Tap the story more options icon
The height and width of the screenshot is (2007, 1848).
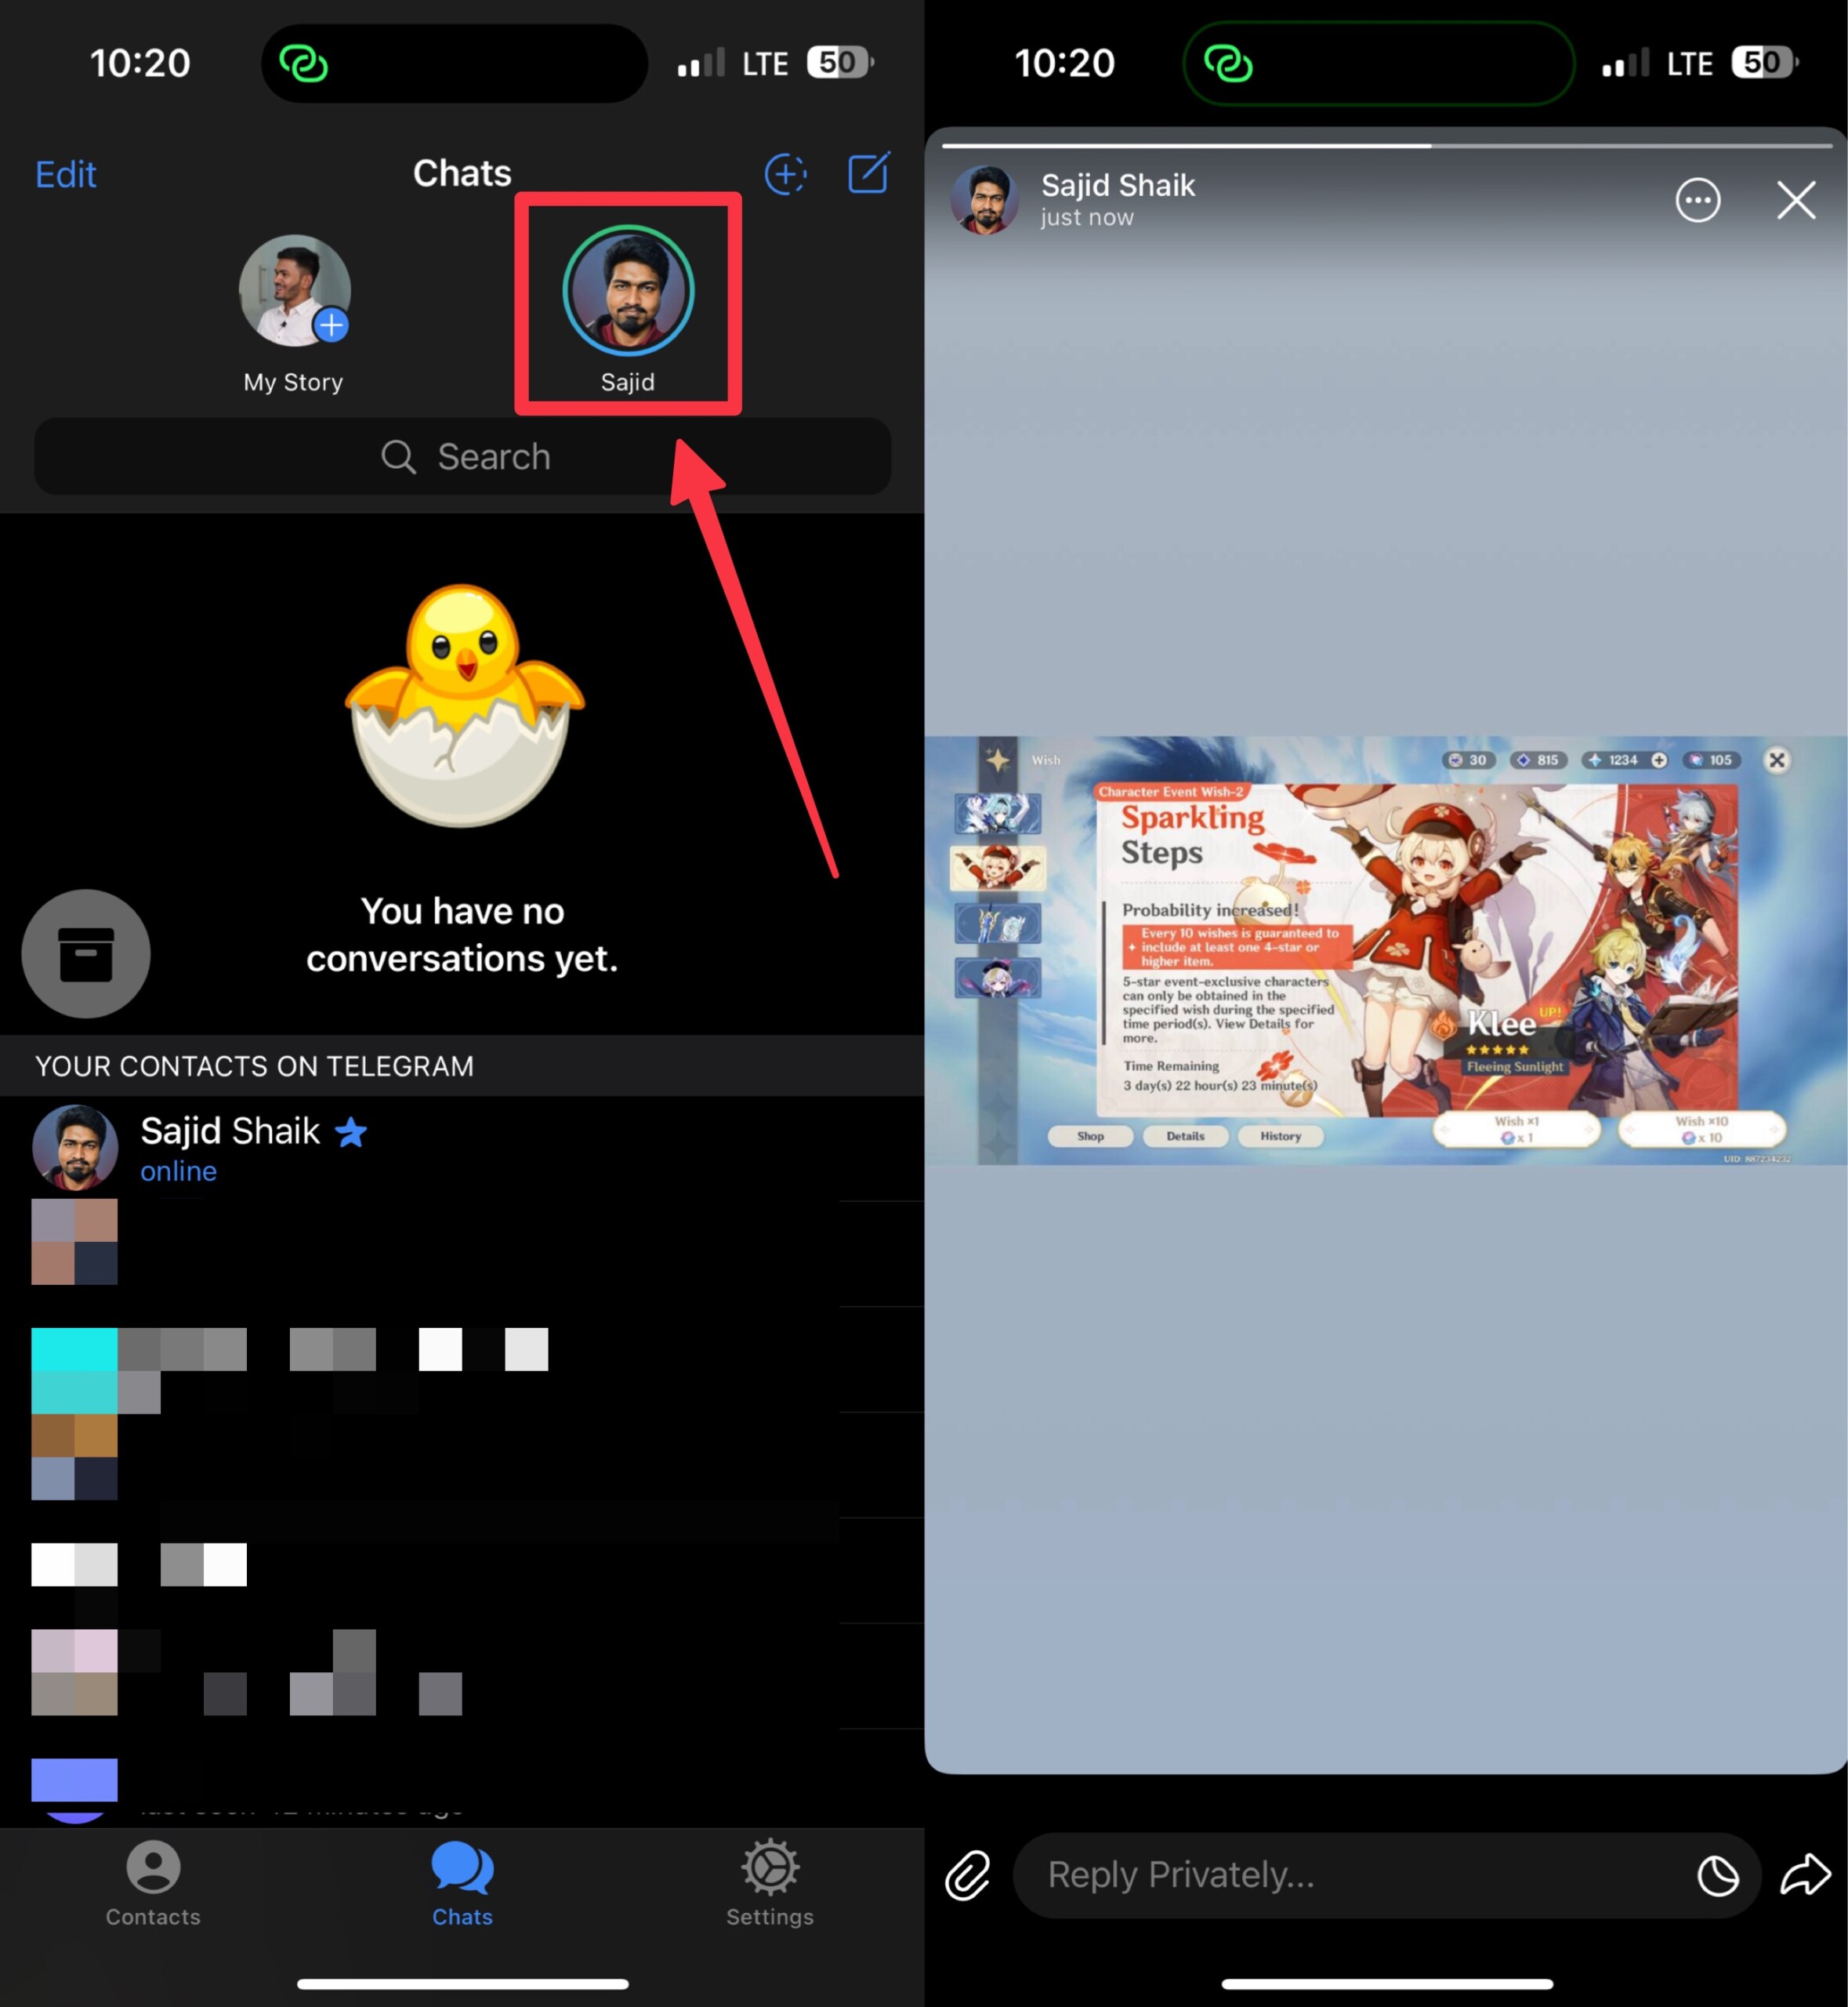point(1698,198)
